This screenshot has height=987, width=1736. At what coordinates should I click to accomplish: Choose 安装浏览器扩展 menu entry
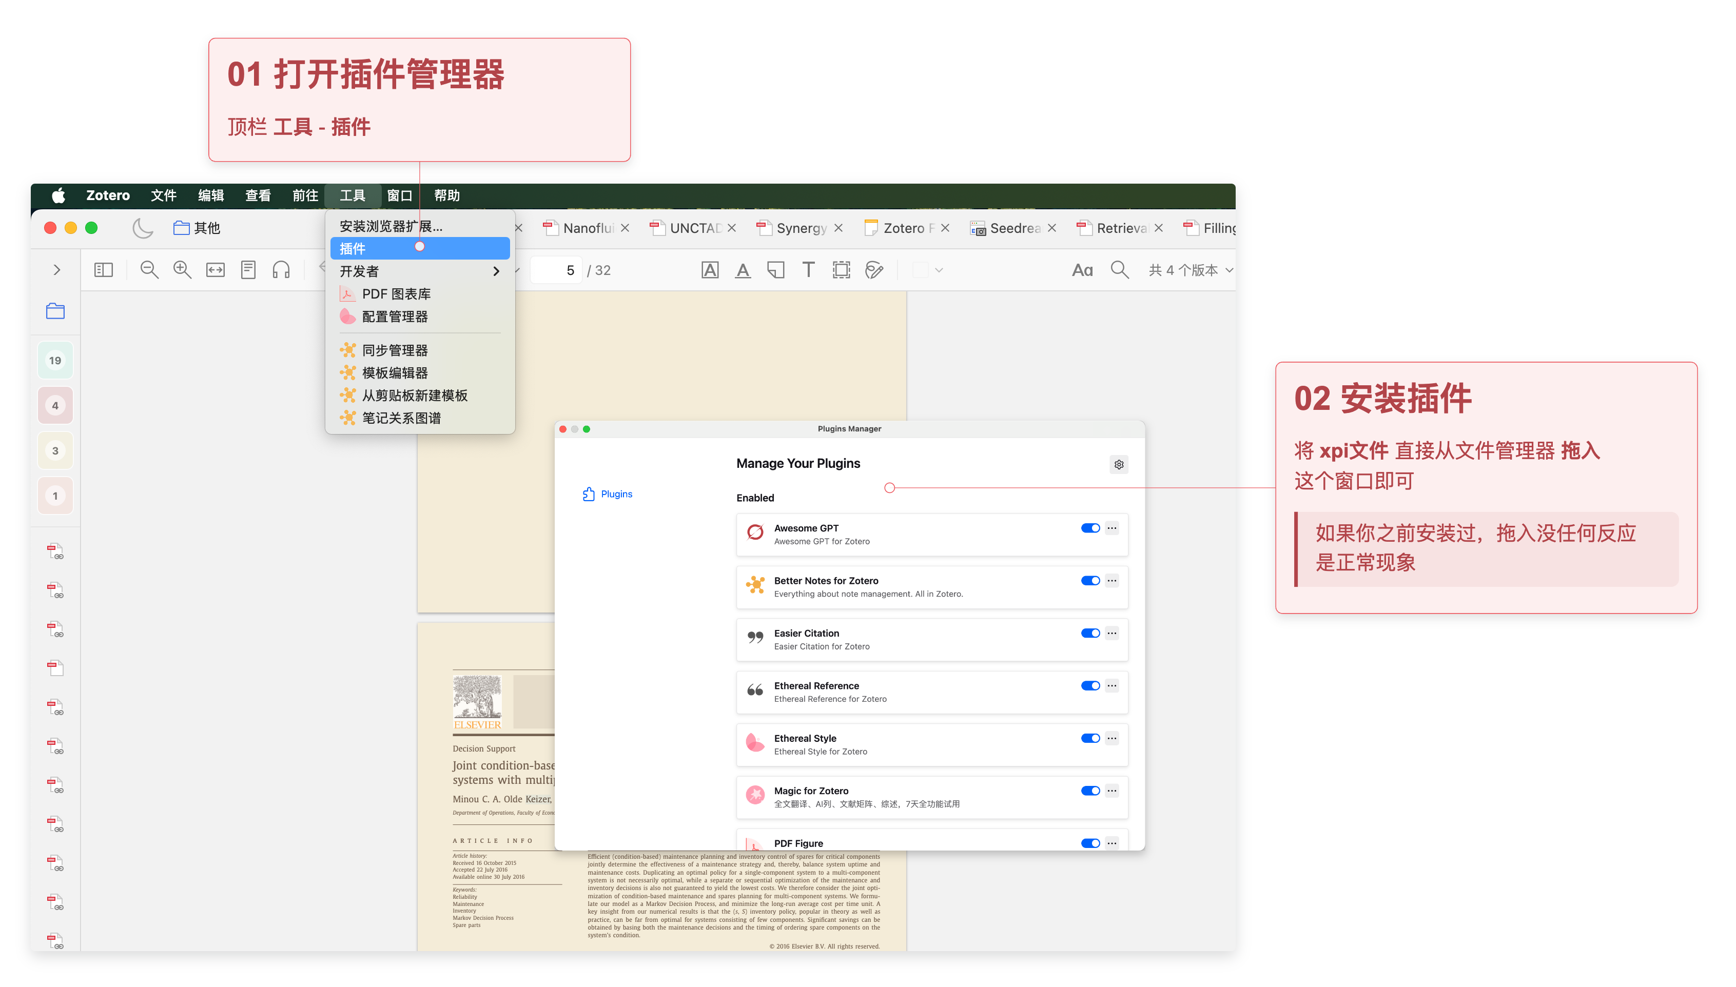[x=420, y=226]
